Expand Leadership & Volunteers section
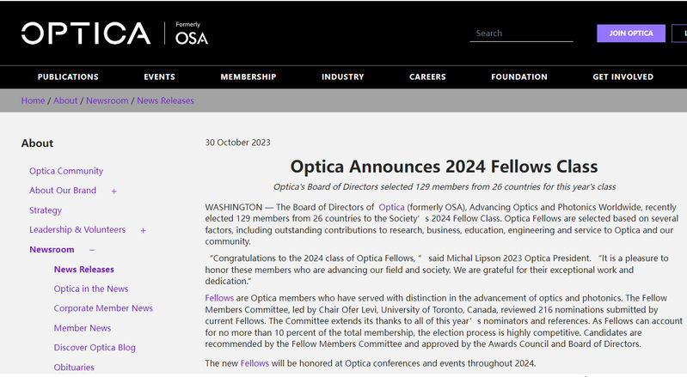Viewport: 687px width, 377px height. pyautogui.click(x=143, y=230)
